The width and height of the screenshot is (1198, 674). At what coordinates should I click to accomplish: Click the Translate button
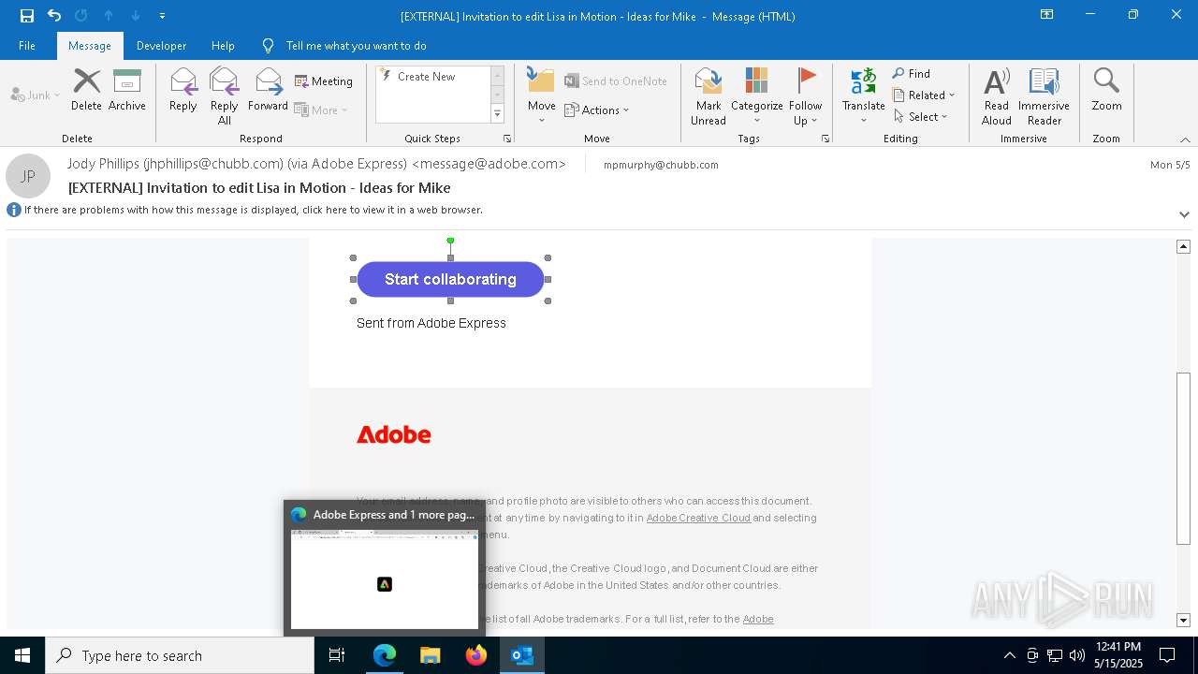click(x=863, y=96)
